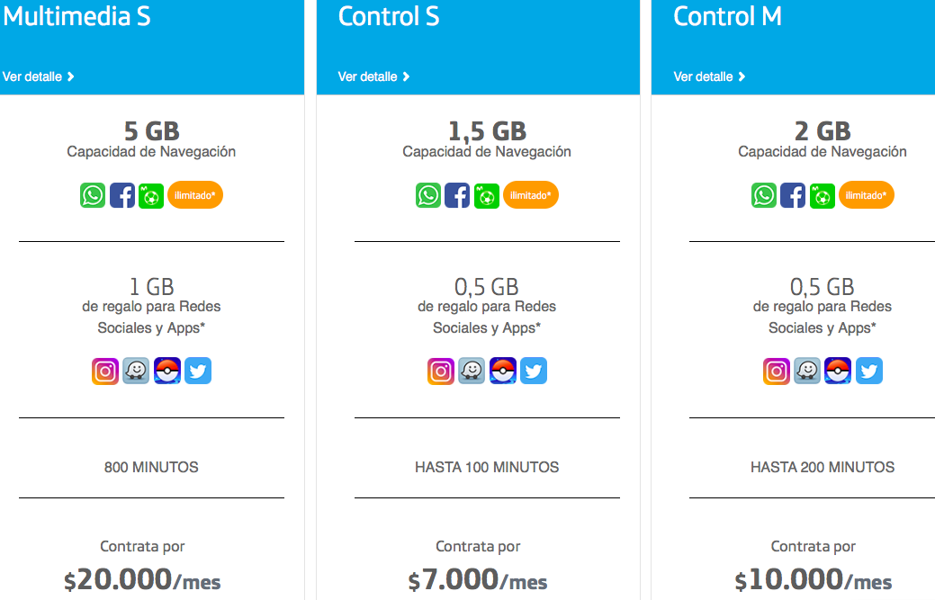Click orange ilimitado badge in Control M
The image size is (935, 600).
867,194
